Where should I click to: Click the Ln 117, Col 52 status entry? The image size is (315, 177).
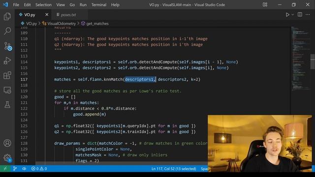pyautogui.click(x=174, y=169)
